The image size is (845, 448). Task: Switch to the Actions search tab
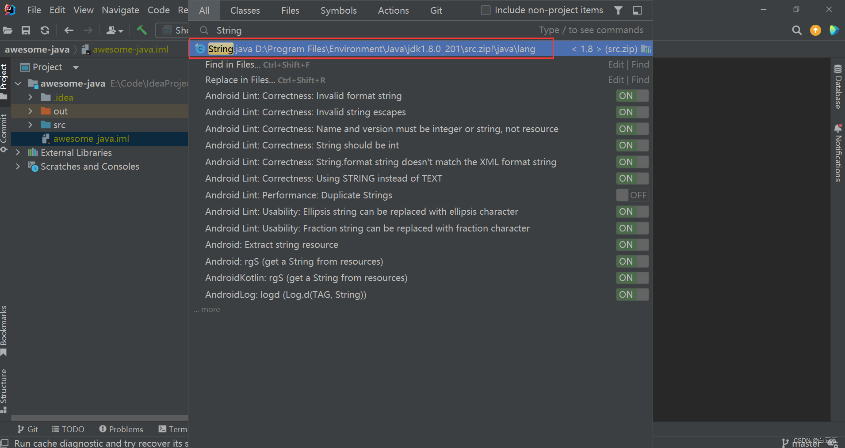pos(393,10)
